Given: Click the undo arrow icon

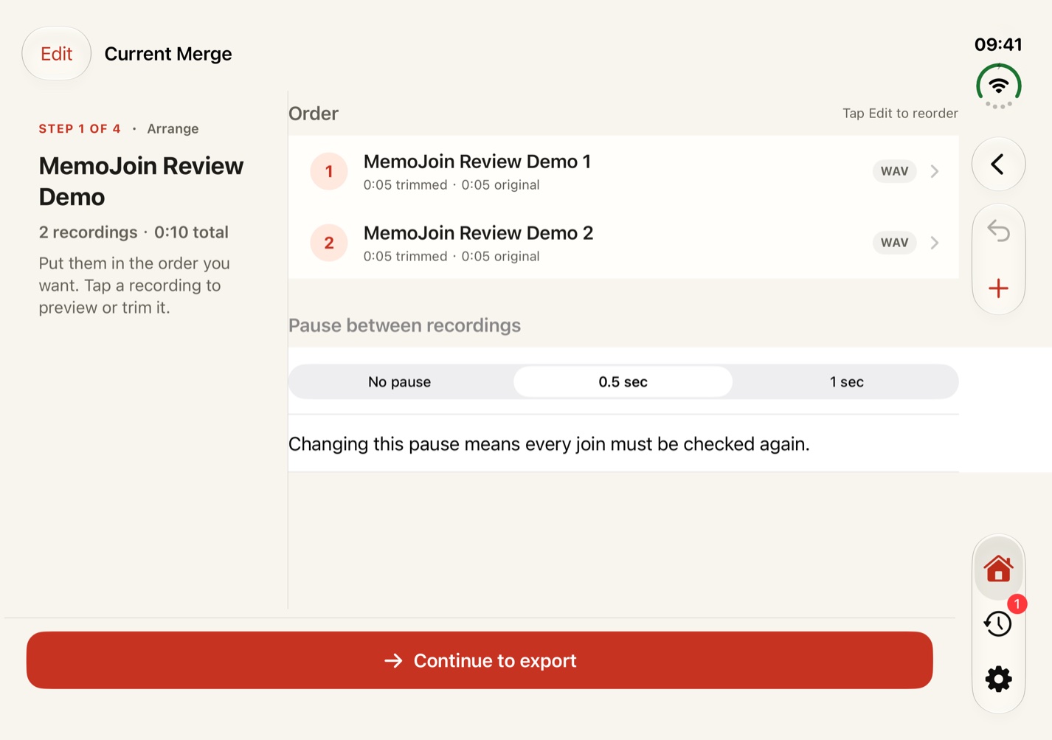Looking at the screenshot, I should click(x=998, y=231).
